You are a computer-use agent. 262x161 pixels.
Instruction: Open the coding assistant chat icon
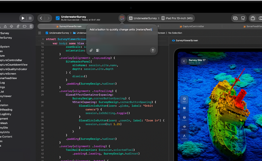(x=122, y=18)
